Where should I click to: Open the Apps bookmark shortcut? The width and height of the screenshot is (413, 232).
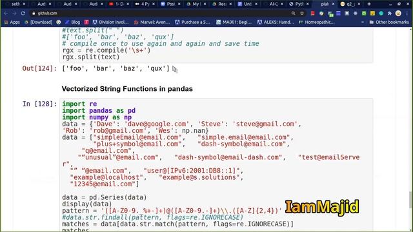click(12, 23)
